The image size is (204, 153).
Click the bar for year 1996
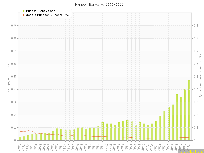tap(127, 130)
